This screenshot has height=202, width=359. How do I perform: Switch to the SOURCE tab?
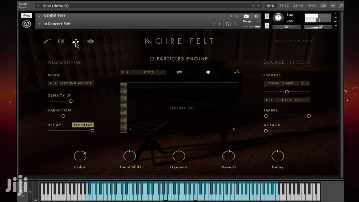tap(274, 62)
